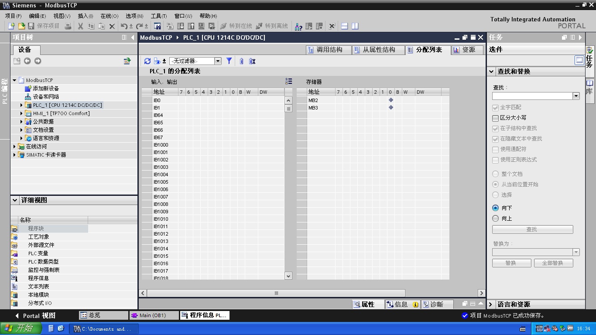This screenshot has height=335, width=596.
Task: Select the 向下 radio button
Action: (495, 208)
